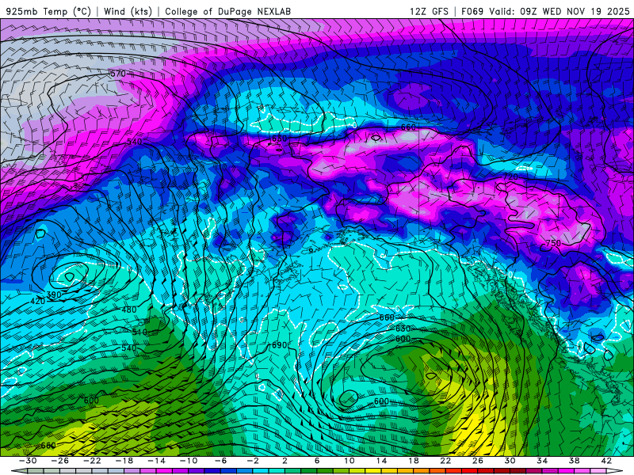The image size is (634, 475).
Task: Click the 26 colorbar scale value
Action: pos(478,461)
